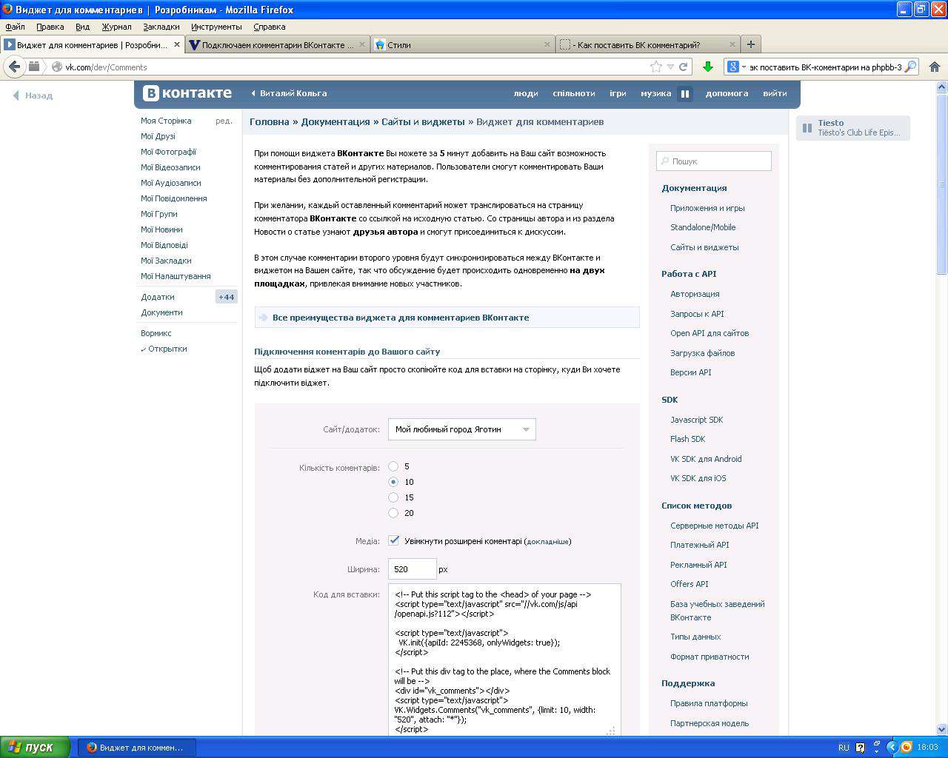This screenshot has width=948, height=758.
Task: Click the Google search engine icon
Action: click(733, 67)
